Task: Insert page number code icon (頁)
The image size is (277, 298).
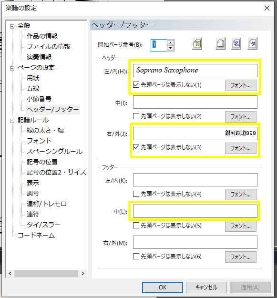Action: tap(197, 44)
